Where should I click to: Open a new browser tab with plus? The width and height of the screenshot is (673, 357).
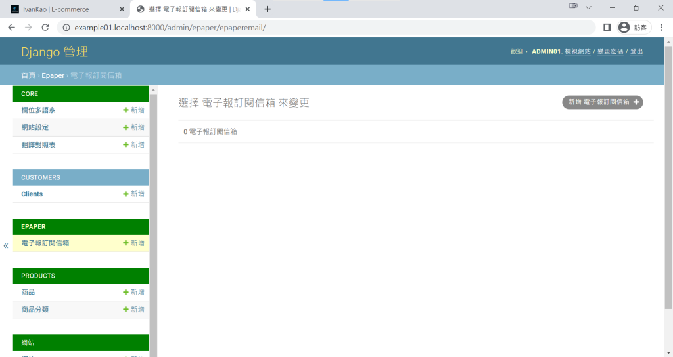click(x=267, y=9)
